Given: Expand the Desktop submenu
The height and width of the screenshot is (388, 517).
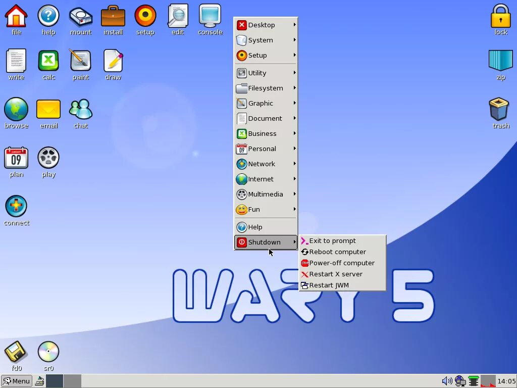Looking at the screenshot, I should [266, 25].
